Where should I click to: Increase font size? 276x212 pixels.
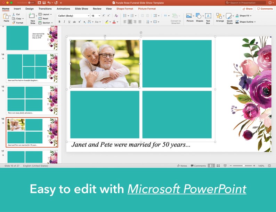pos(104,16)
